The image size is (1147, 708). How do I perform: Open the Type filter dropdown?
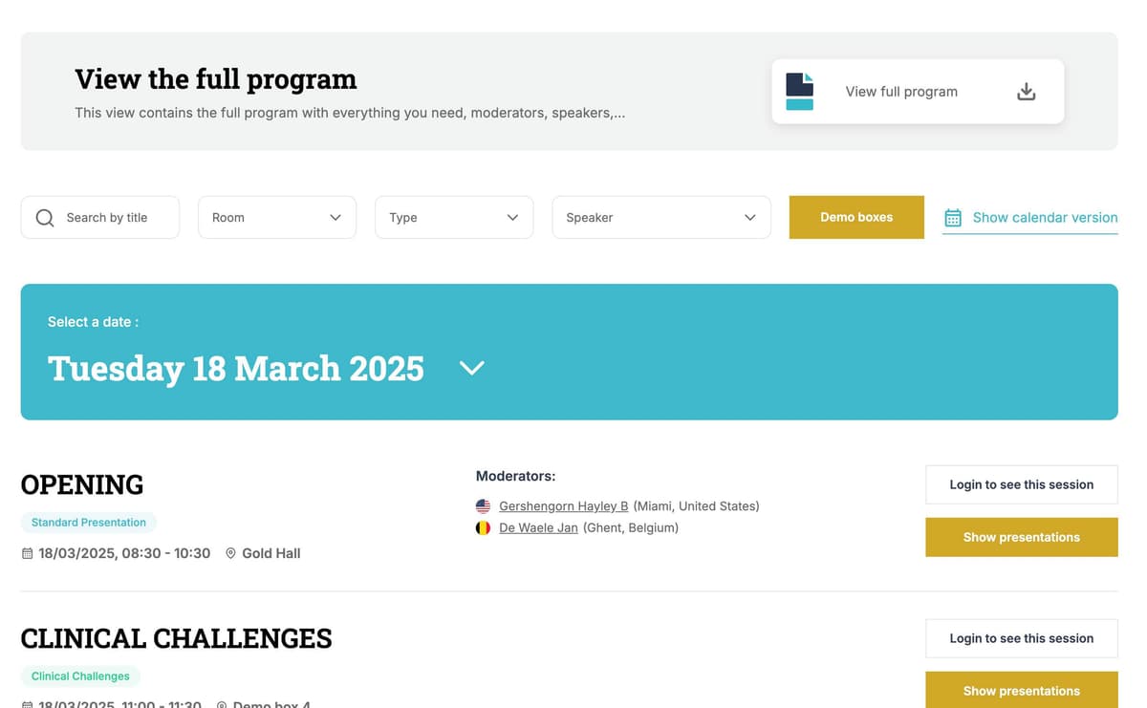pyautogui.click(x=454, y=217)
